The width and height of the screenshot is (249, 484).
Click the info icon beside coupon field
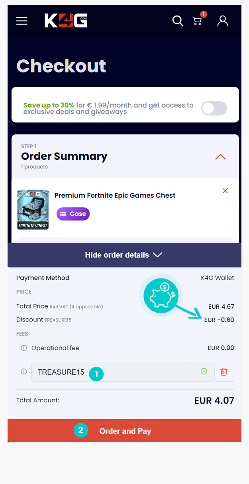pyautogui.click(x=24, y=372)
